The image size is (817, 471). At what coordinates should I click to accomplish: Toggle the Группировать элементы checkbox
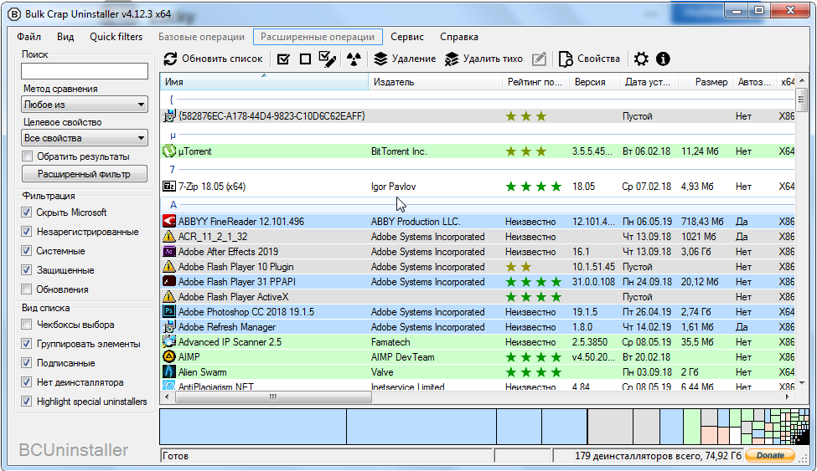pyautogui.click(x=27, y=344)
